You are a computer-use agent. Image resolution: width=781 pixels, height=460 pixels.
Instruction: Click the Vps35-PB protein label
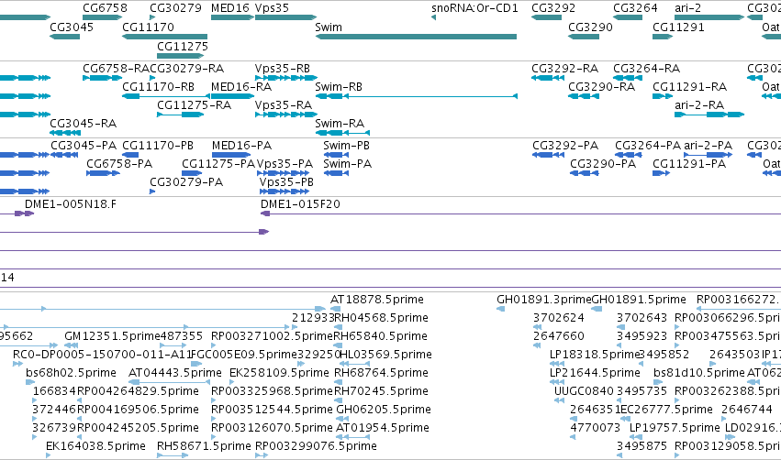point(286,182)
